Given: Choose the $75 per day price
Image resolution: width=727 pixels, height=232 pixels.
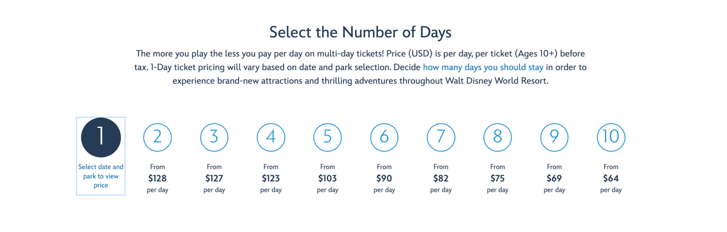Looking at the screenshot, I should click(x=497, y=178).
